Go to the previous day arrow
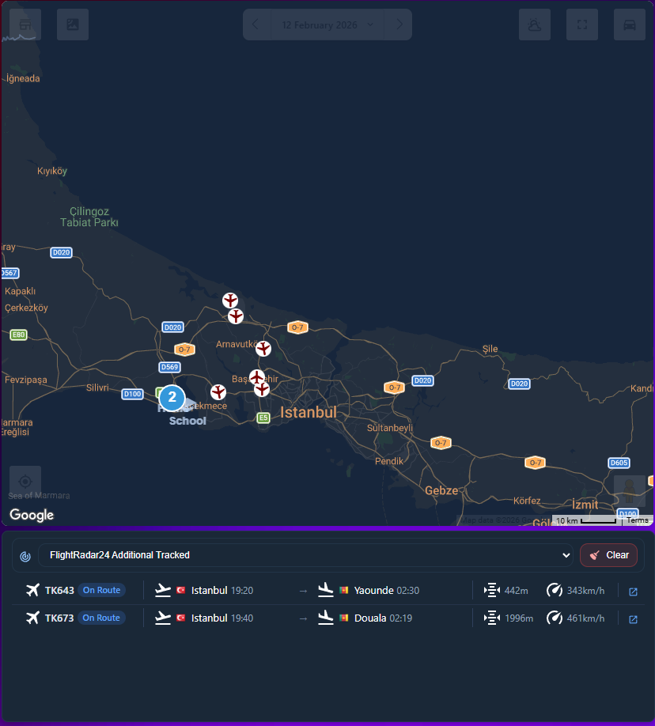 click(x=256, y=25)
